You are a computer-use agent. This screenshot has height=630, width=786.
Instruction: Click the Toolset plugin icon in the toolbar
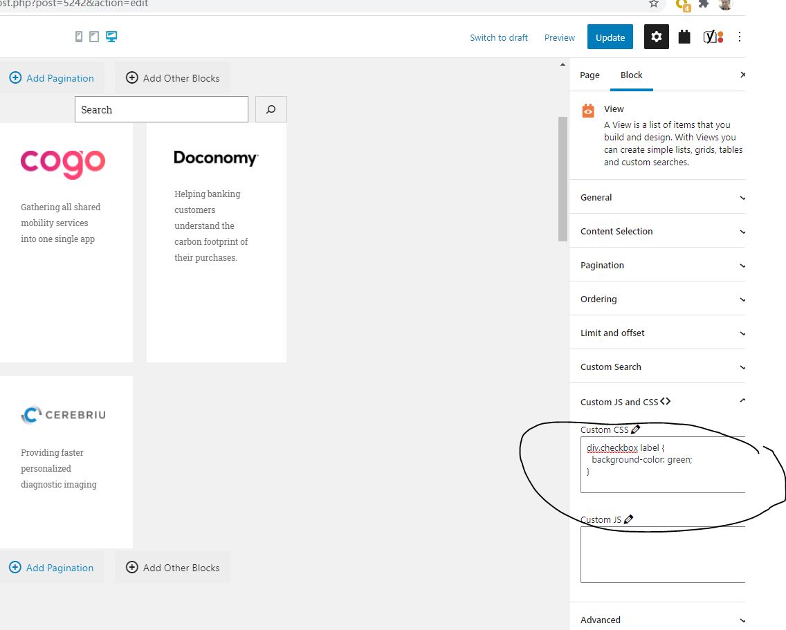[684, 37]
